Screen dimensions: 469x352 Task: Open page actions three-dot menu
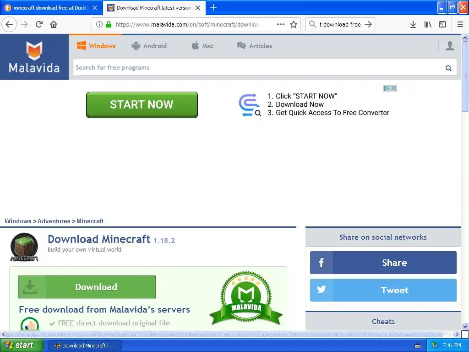coord(281,24)
